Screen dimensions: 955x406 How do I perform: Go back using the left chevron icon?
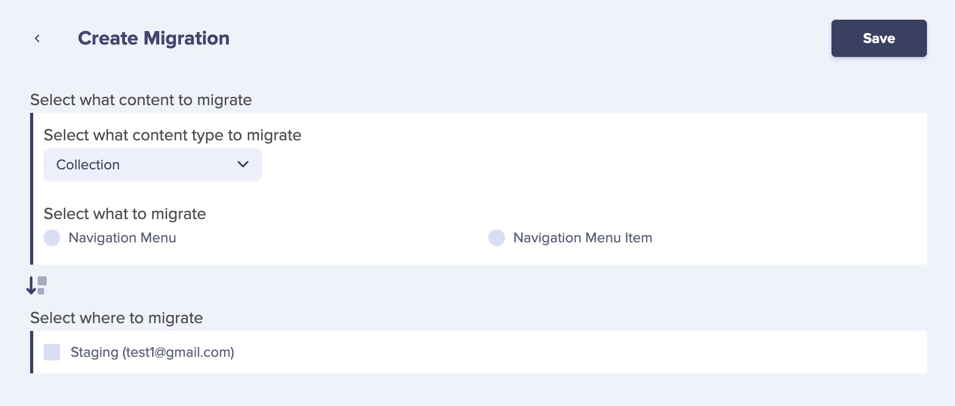(37, 38)
